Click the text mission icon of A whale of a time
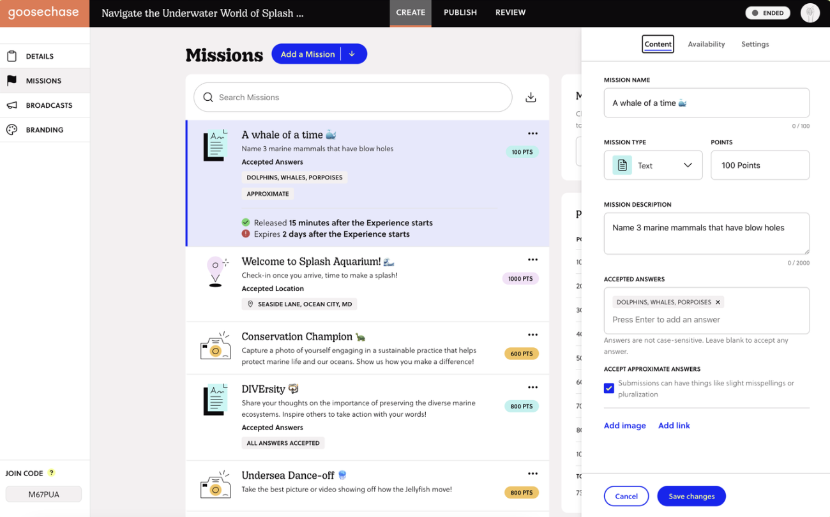Screen dimensions: 830x517 [216, 145]
